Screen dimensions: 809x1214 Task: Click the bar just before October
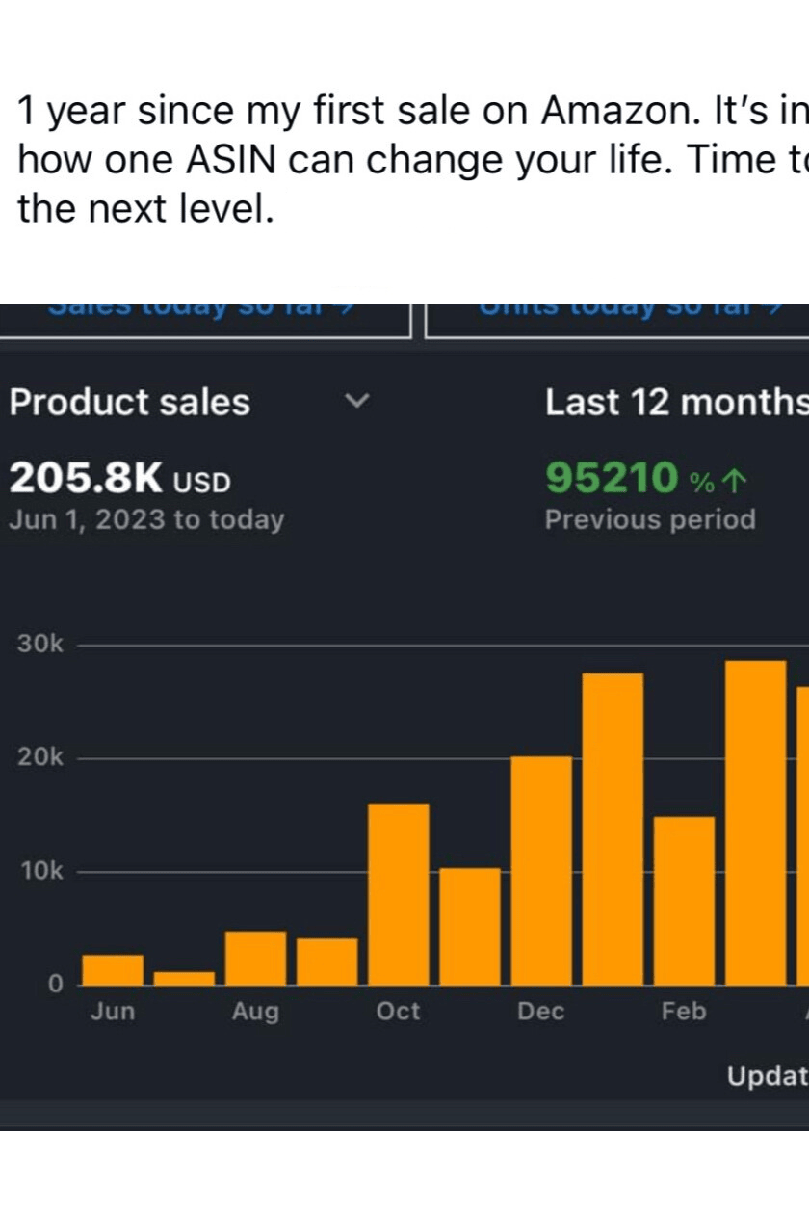coord(326,962)
